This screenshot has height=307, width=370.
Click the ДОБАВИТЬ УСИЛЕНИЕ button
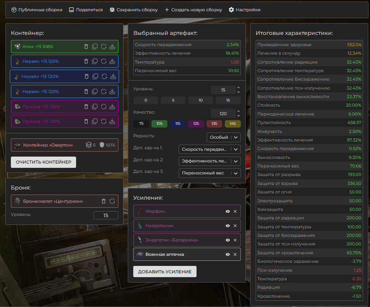click(165, 272)
